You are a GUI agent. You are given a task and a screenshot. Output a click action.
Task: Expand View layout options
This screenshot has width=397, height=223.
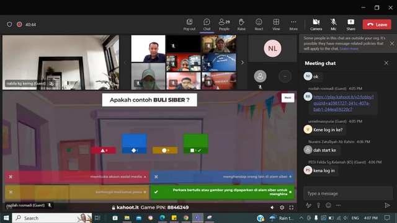click(x=276, y=25)
